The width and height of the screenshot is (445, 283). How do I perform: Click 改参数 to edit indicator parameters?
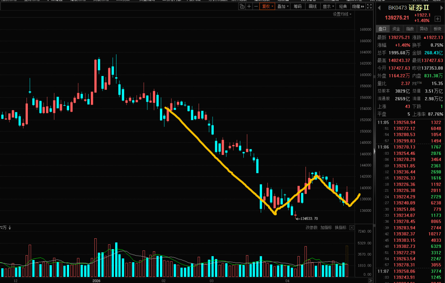311,227
